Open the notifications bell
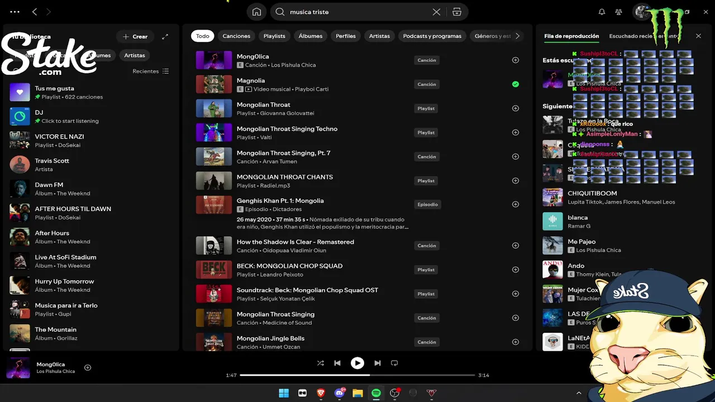 [602, 12]
